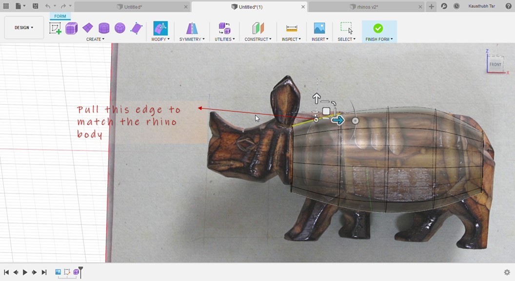Expand the SYMMETRY dropdown
This screenshot has width=515, height=281.
[192, 39]
